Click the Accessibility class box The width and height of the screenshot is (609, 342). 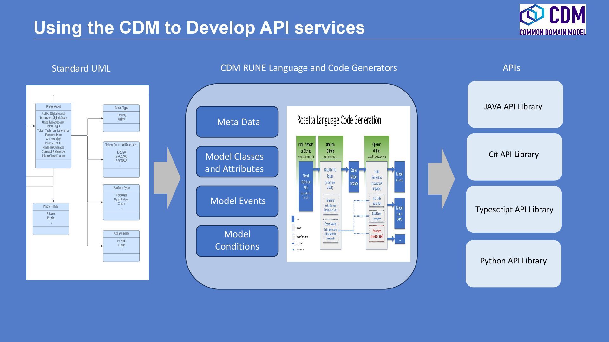click(x=121, y=246)
